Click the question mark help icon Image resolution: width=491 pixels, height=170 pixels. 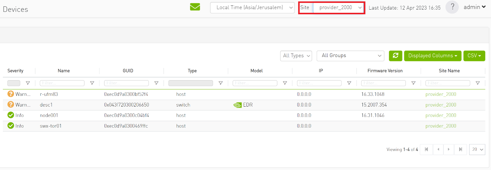pyautogui.click(x=452, y=7)
